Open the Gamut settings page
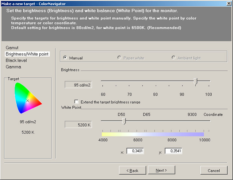 [x=12, y=48]
